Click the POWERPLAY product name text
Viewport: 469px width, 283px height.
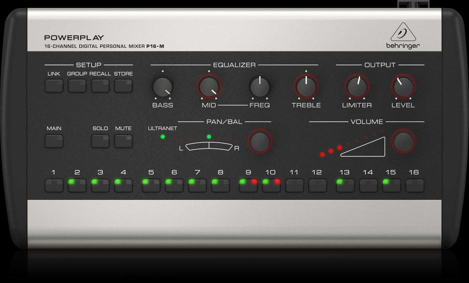point(74,37)
